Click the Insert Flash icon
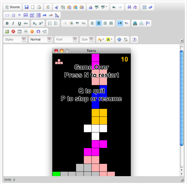 pos(13,31)
